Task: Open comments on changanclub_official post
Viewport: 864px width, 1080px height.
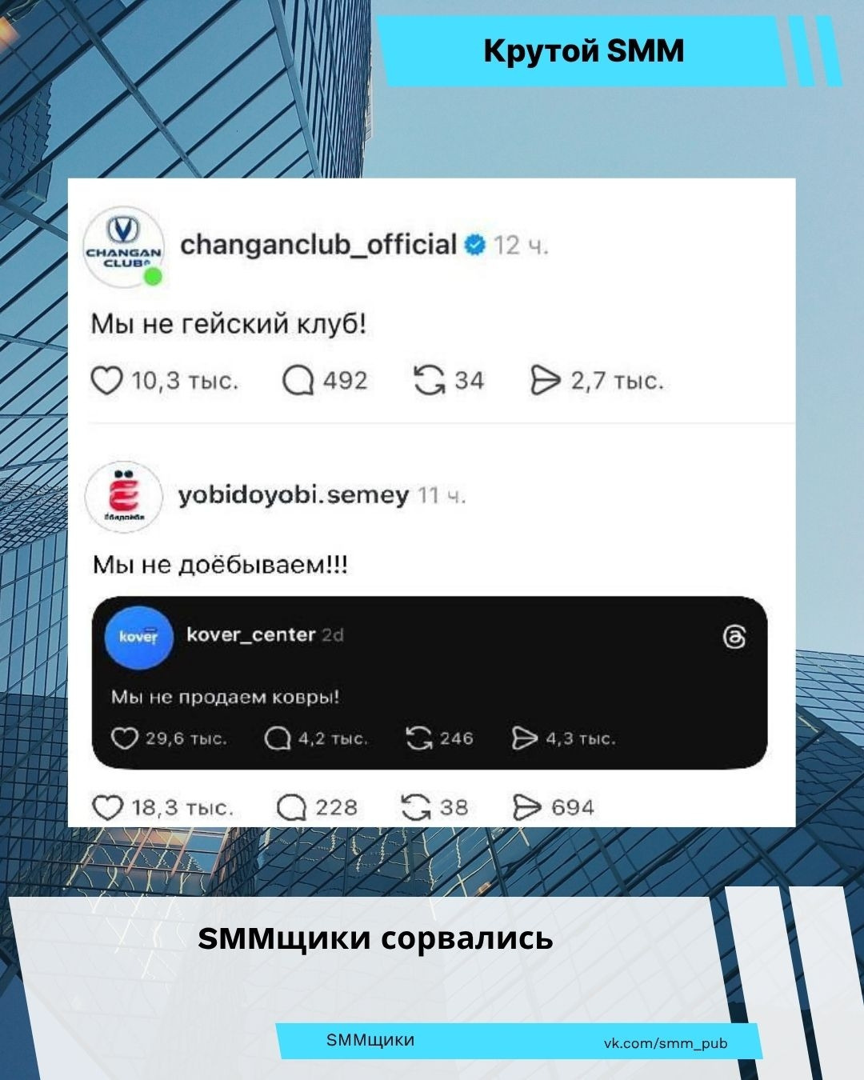Action: pyautogui.click(x=298, y=381)
